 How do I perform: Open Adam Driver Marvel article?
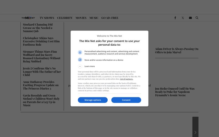click(x=177, y=51)
